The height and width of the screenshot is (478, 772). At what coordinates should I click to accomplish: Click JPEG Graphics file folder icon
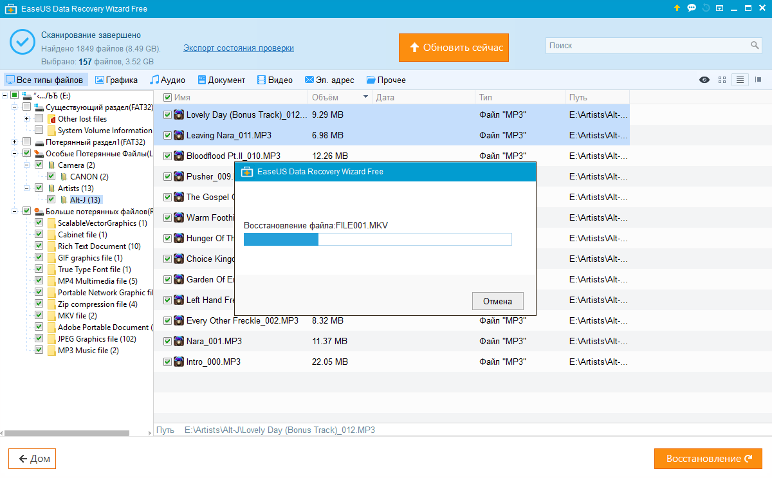pyautogui.click(x=51, y=339)
